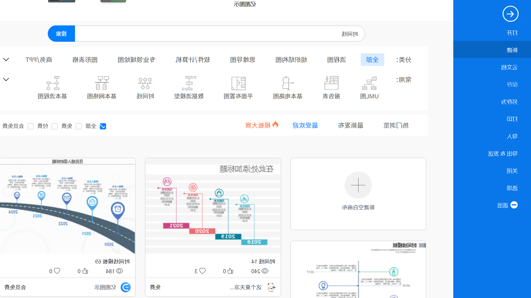Select the 数据流模型 data flow icon
Image resolution: width=531 pixels, height=298 pixels.
click(x=189, y=83)
